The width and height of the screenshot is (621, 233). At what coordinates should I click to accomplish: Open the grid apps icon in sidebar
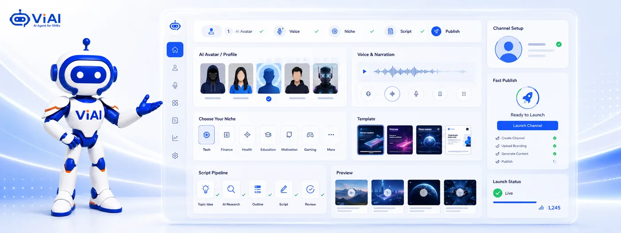tap(175, 103)
